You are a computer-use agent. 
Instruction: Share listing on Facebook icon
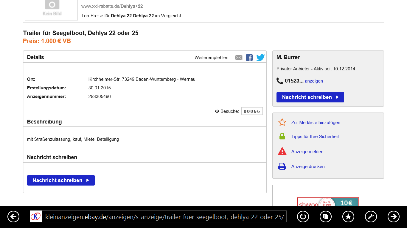(249, 58)
